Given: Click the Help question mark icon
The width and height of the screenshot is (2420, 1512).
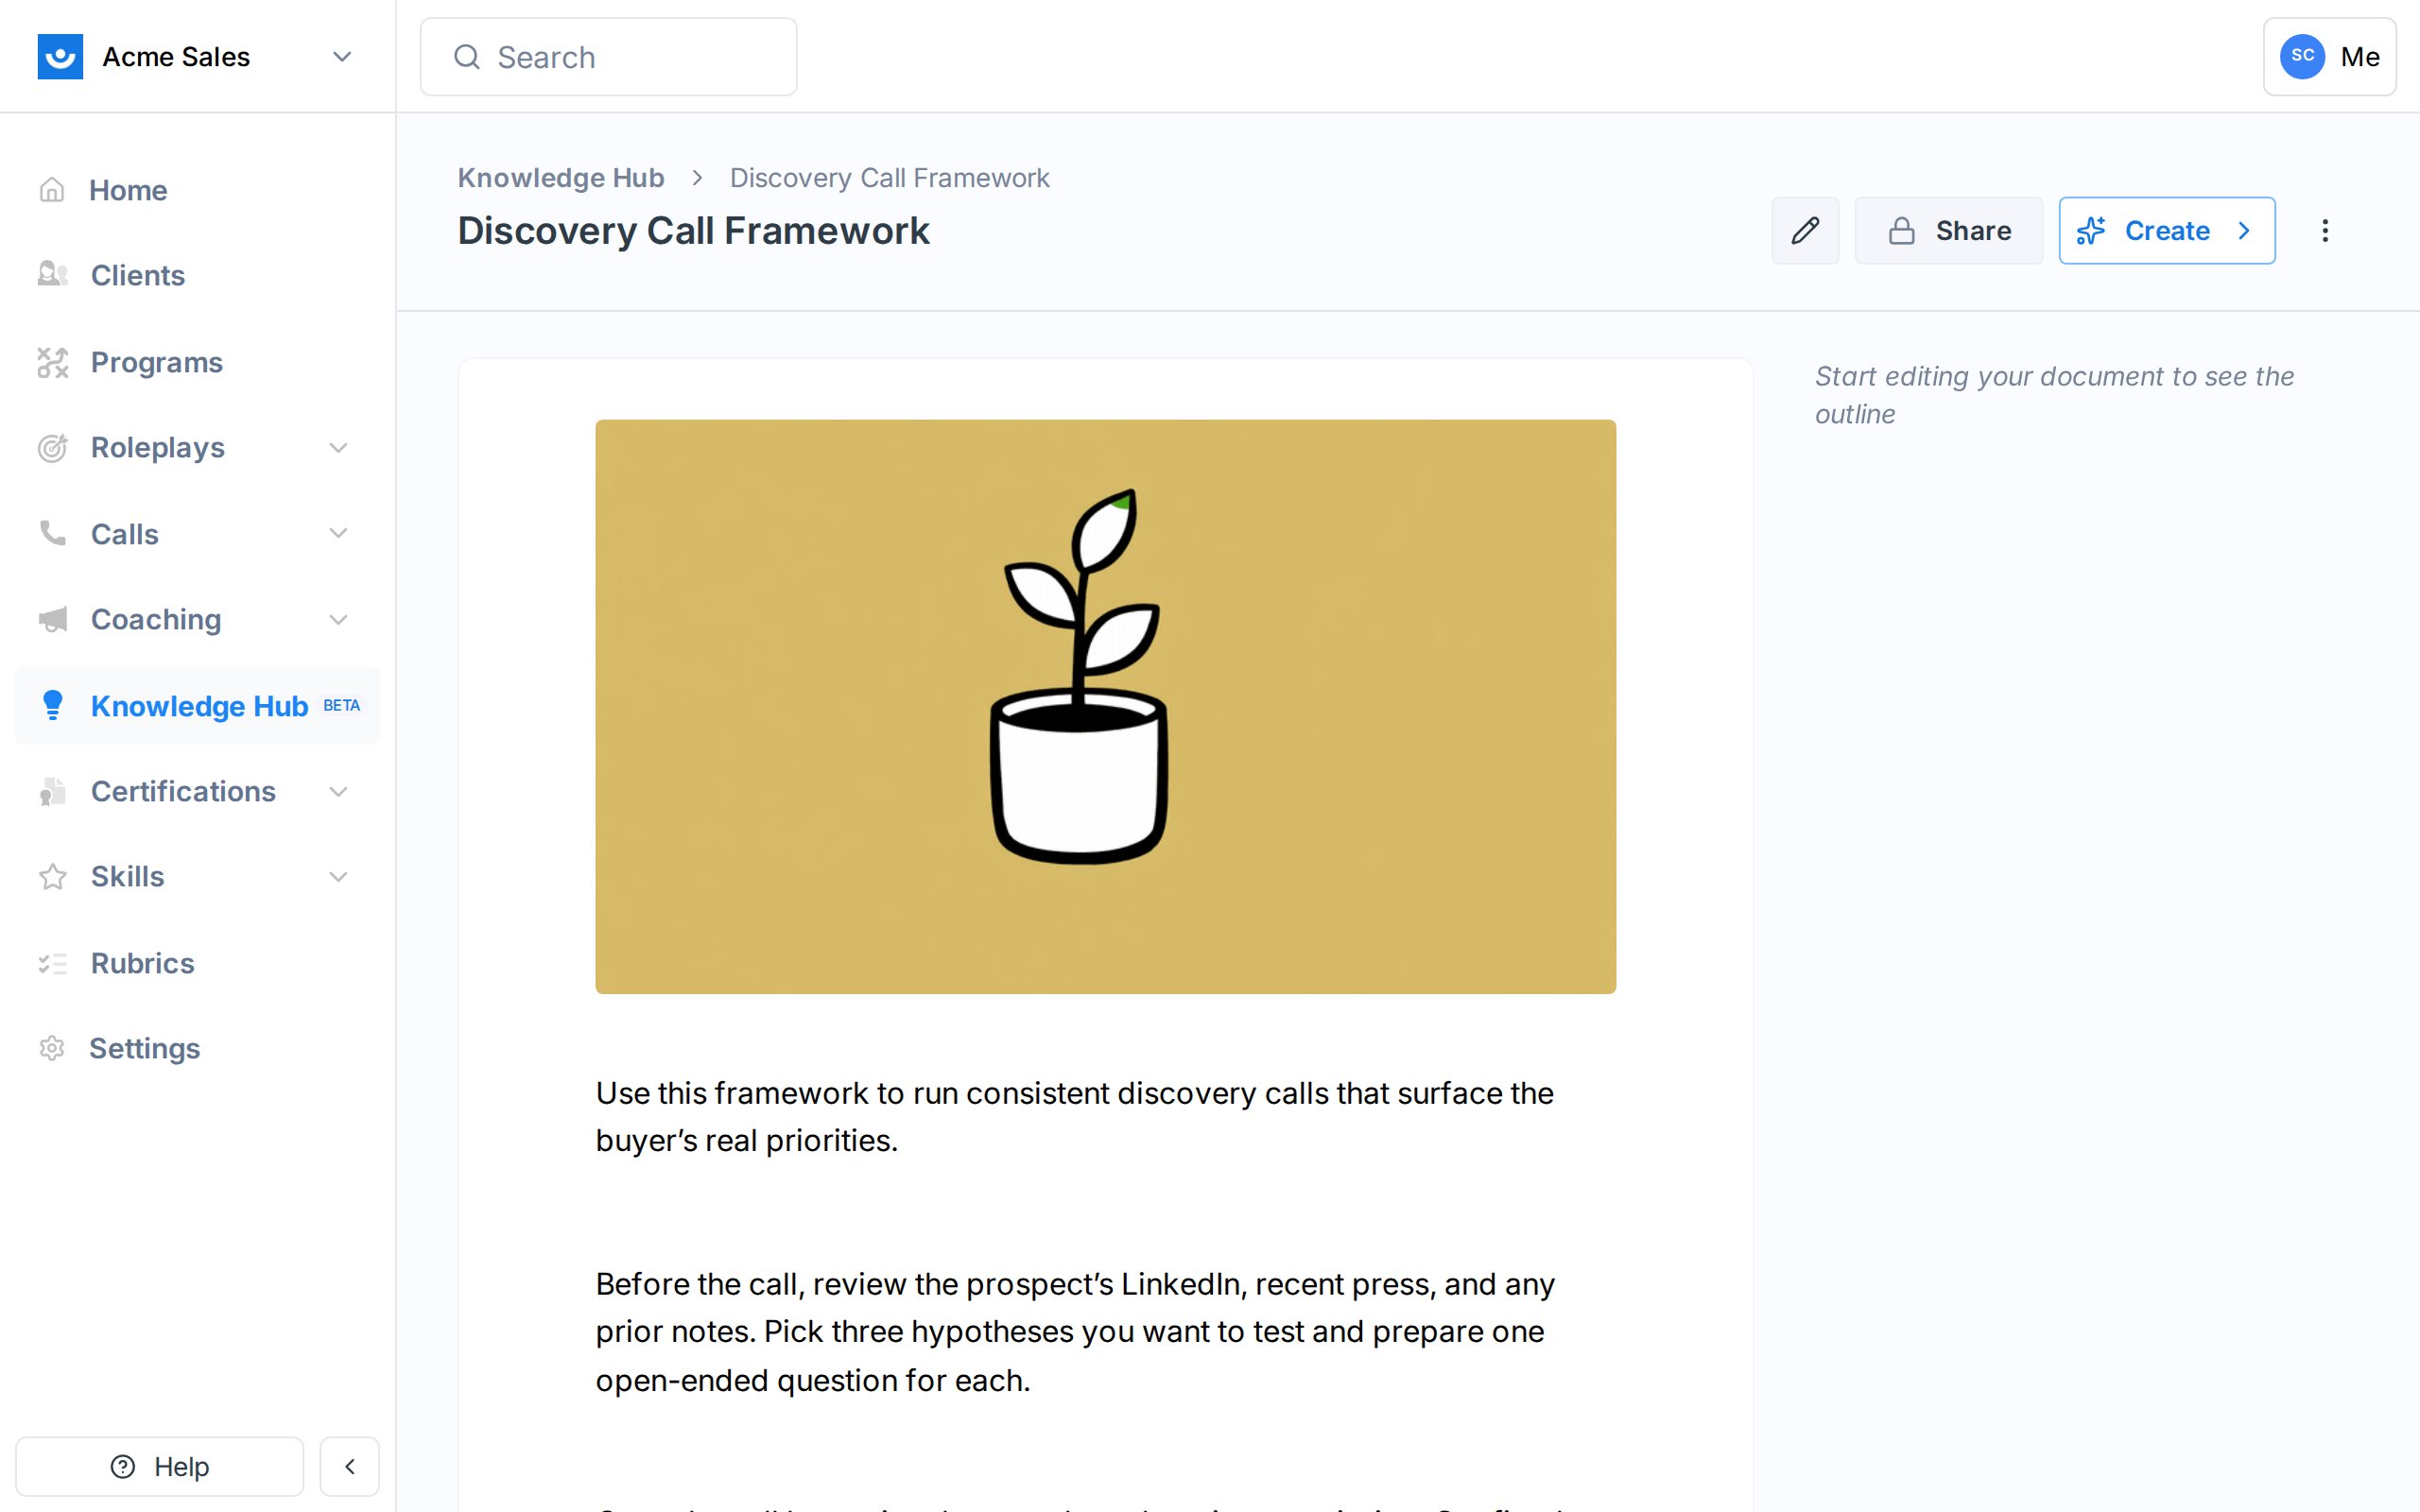Looking at the screenshot, I should (x=122, y=1466).
